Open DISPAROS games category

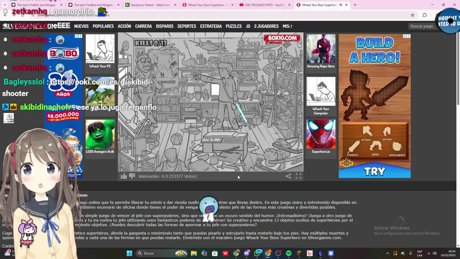coord(165,26)
